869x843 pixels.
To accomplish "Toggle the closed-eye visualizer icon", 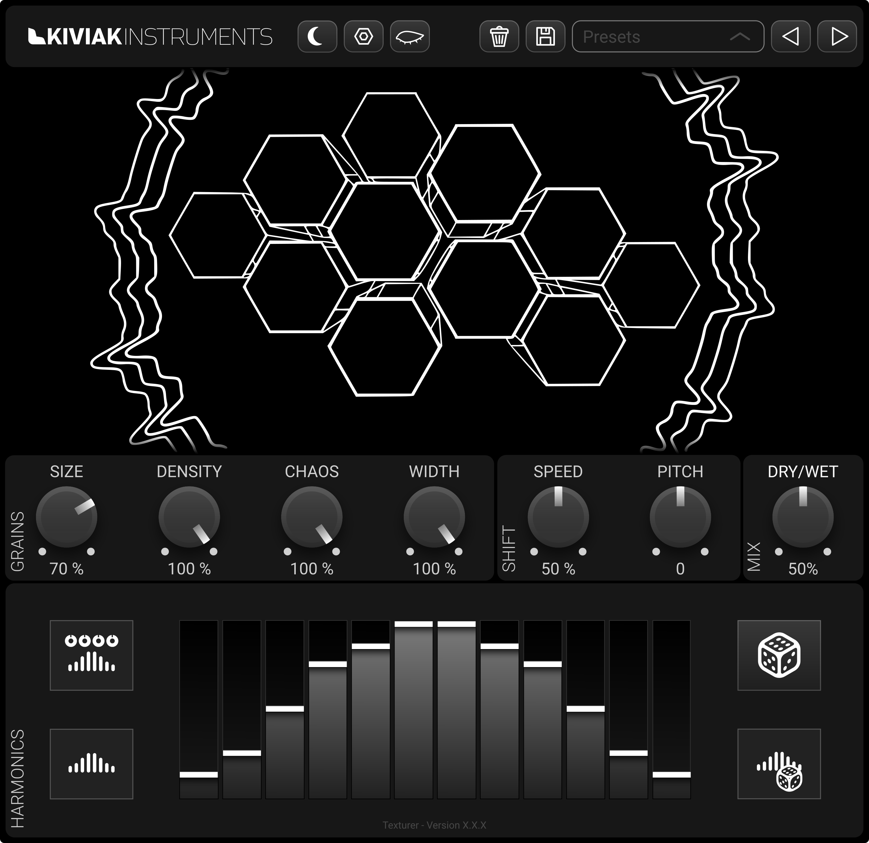I will (x=410, y=36).
